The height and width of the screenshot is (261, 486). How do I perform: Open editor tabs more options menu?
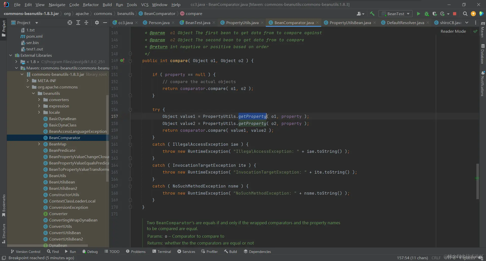(476, 23)
